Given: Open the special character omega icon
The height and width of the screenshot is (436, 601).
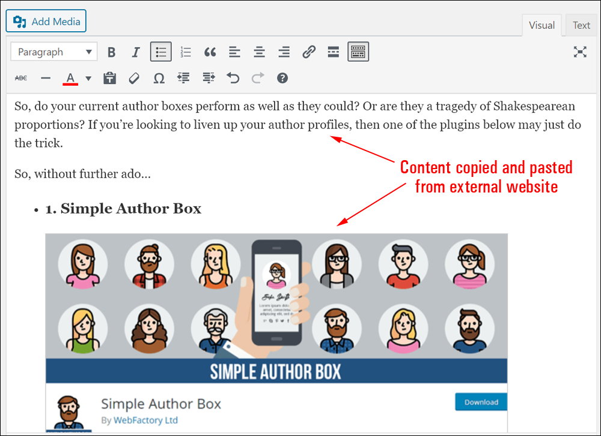Looking at the screenshot, I should pos(159,78).
